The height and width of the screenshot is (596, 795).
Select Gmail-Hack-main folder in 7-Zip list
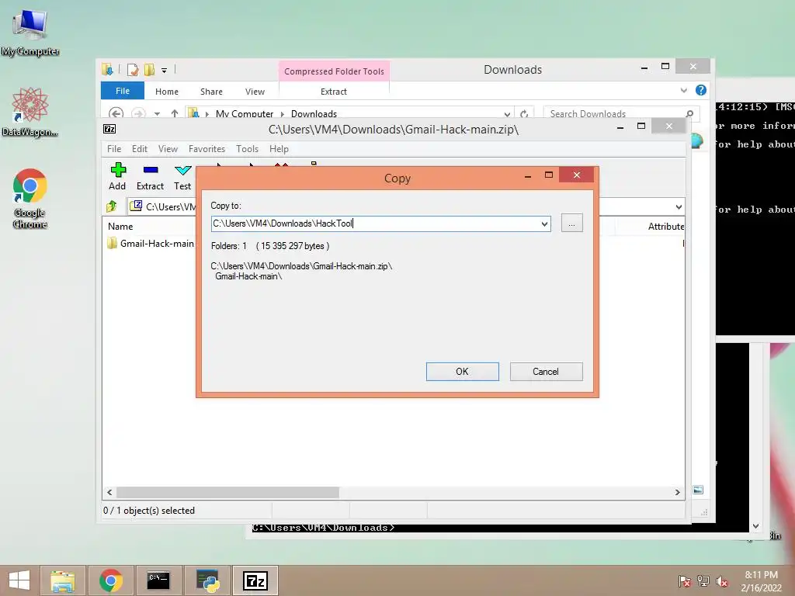[151, 243]
